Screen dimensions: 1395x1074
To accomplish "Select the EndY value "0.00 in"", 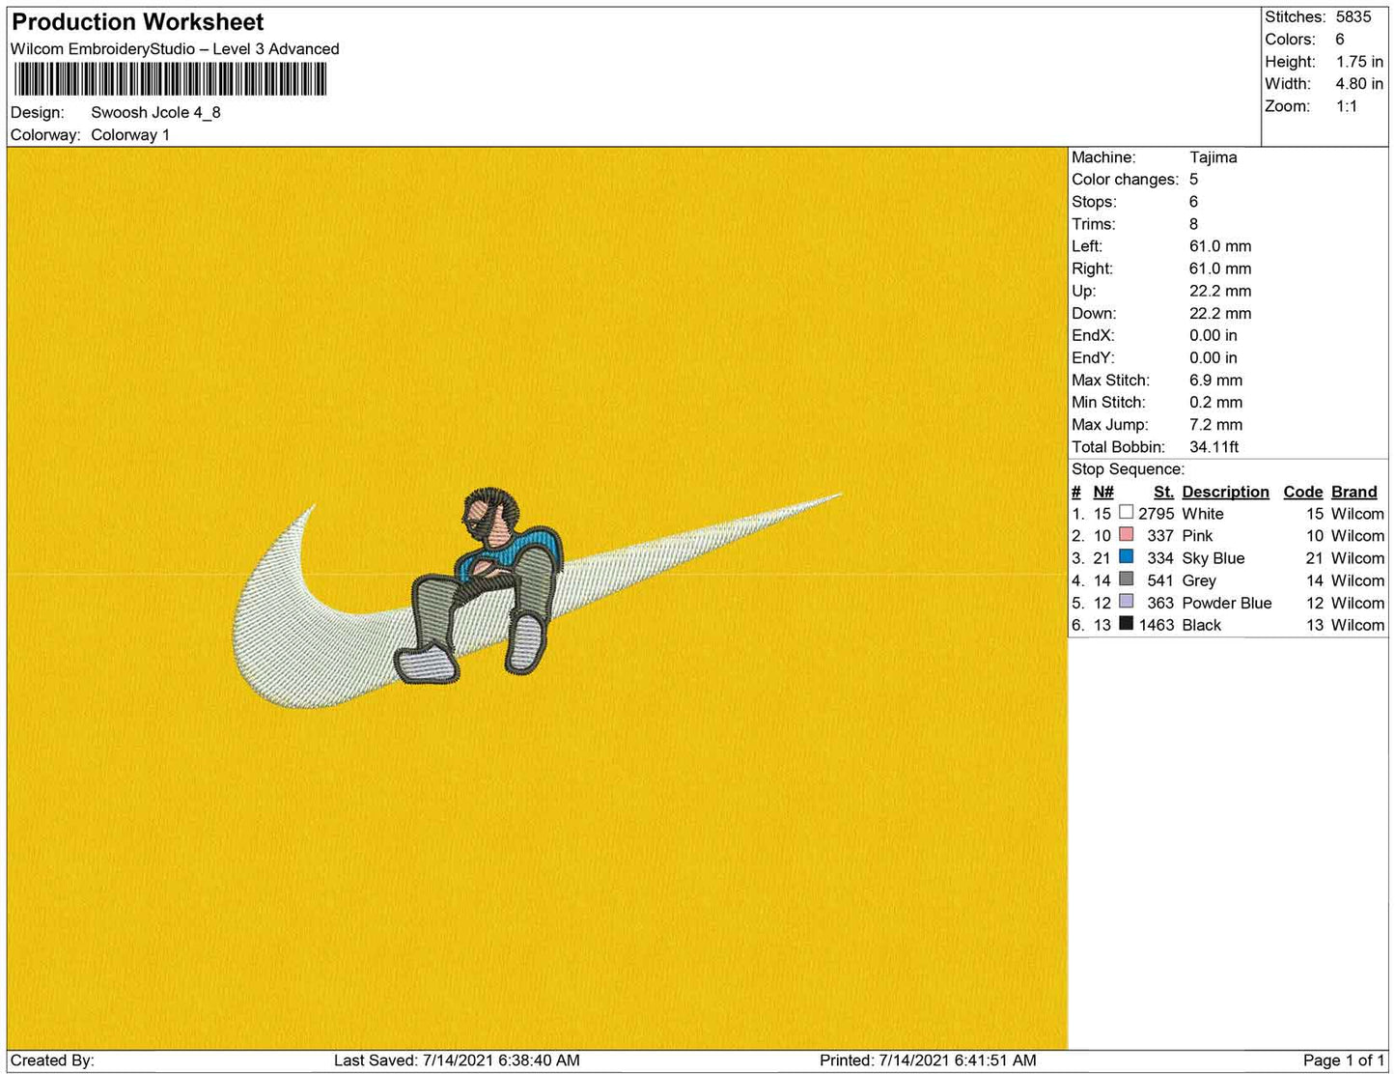I will tap(1214, 357).
